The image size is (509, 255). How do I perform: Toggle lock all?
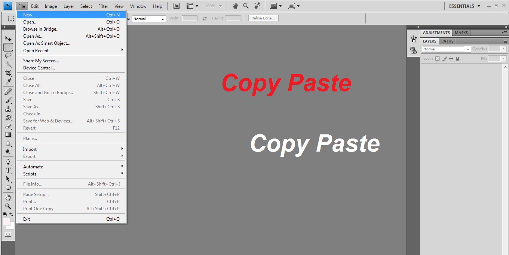coord(458,59)
